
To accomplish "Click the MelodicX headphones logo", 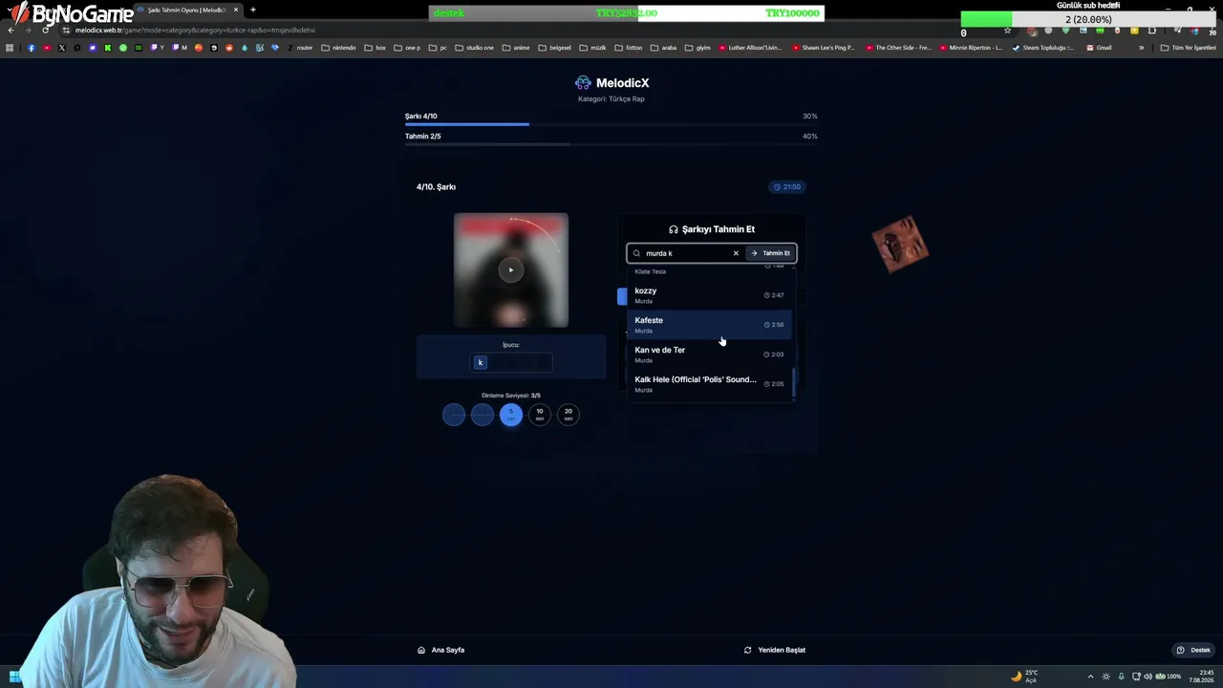I will (584, 83).
